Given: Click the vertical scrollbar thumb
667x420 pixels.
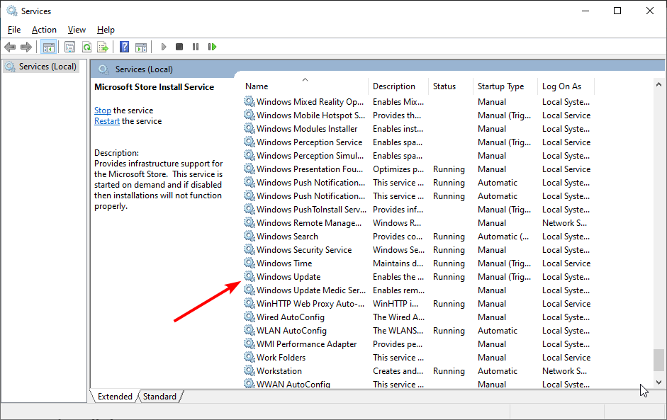Looking at the screenshot, I should (x=659, y=360).
